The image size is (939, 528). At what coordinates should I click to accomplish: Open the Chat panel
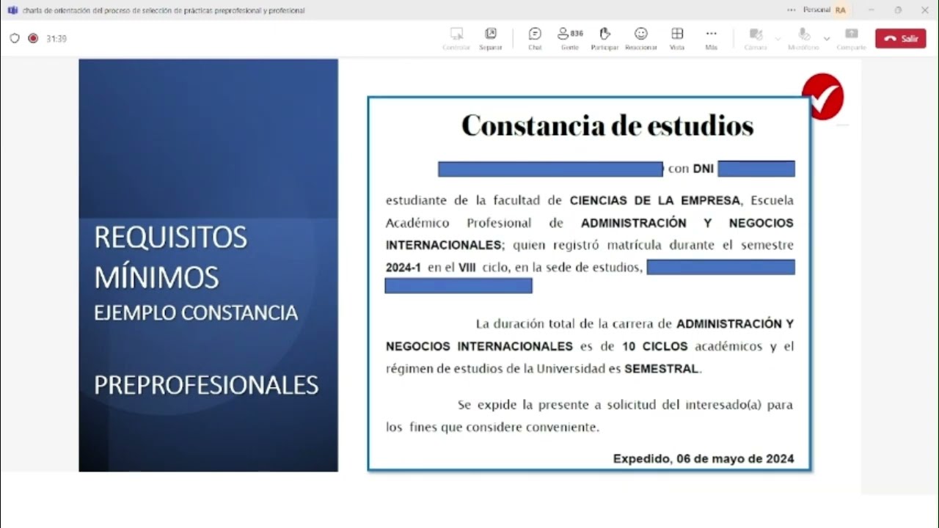tap(535, 37)
